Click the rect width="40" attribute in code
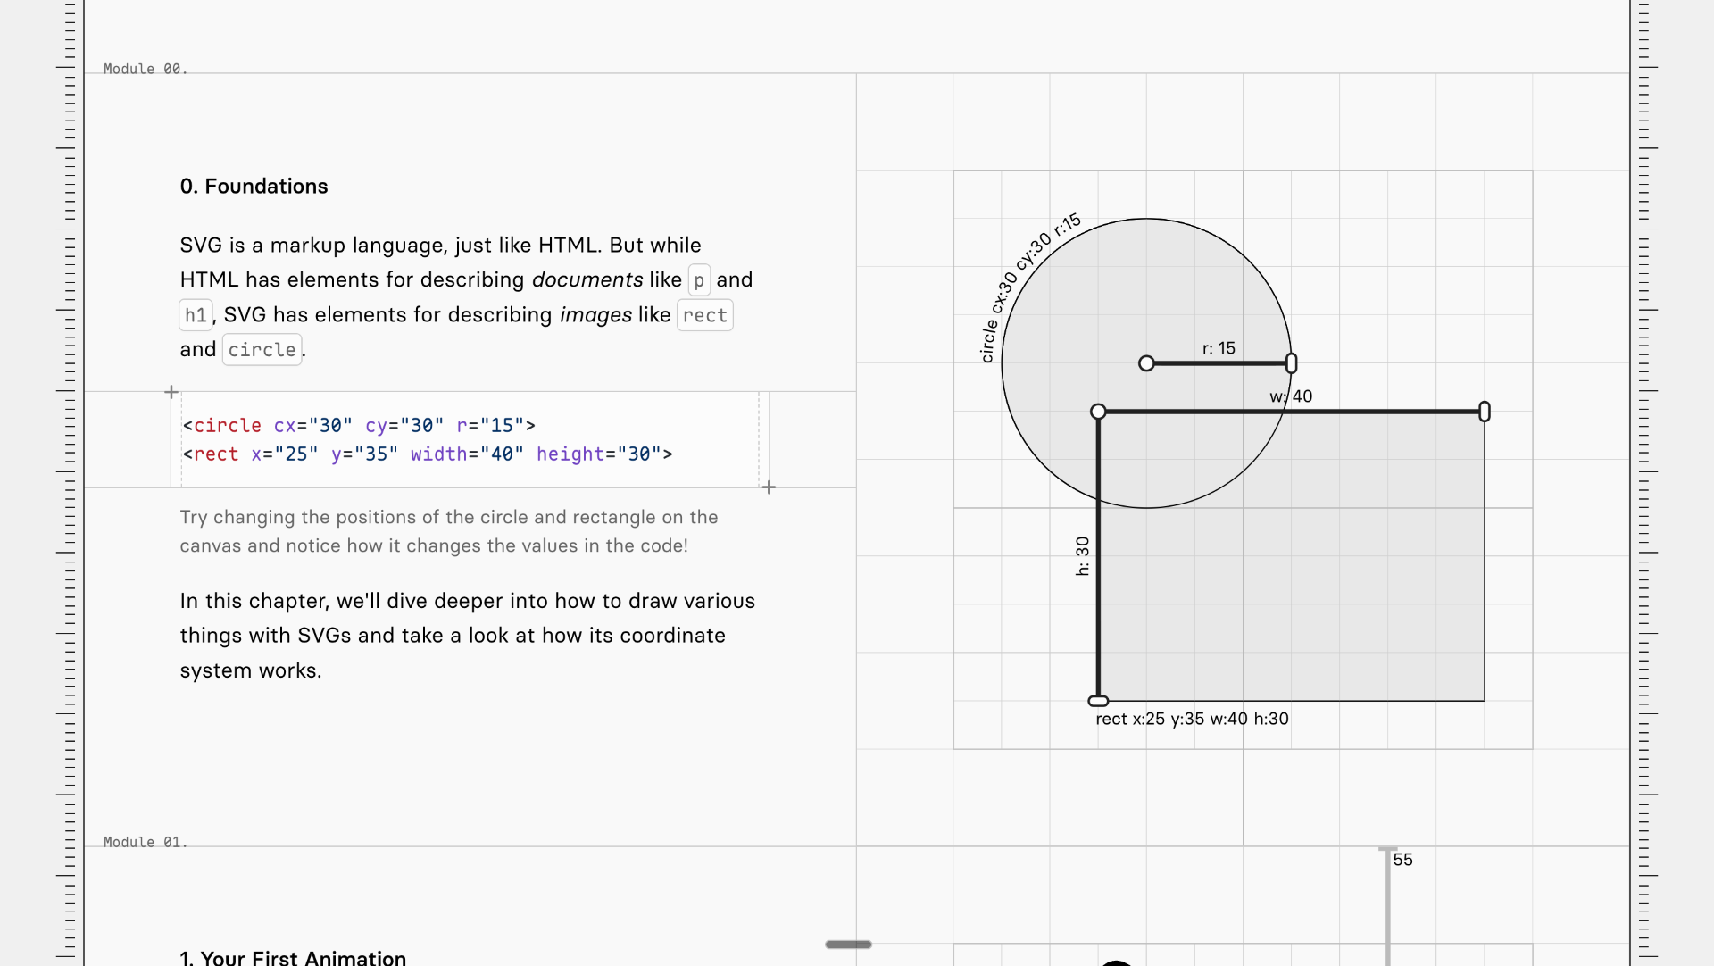Image resolution: width=1714 pixels, height=966 pixels. click(x=467, y=454)
